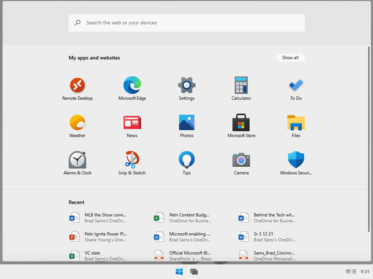373x279 pixels.
Task: Open Windows Security app
Action: 296,160
